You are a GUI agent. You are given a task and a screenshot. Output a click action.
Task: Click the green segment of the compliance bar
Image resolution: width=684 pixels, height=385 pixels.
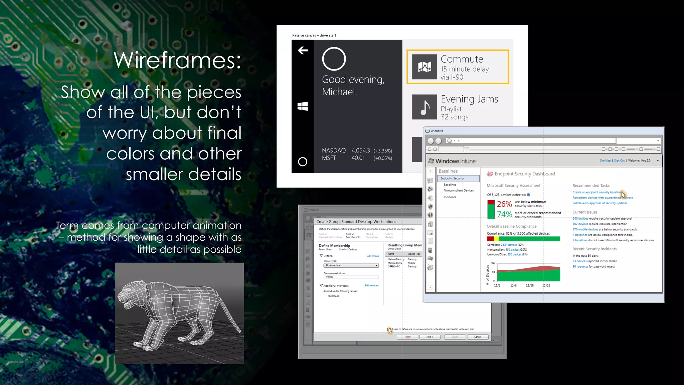pyautogui.click(x=529, y=239)
